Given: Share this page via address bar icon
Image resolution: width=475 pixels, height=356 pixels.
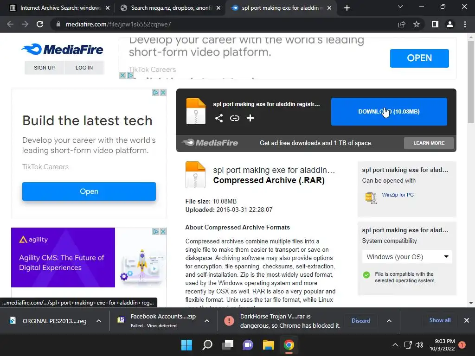Looking at the screenshot, I should [x=402, y=24].
